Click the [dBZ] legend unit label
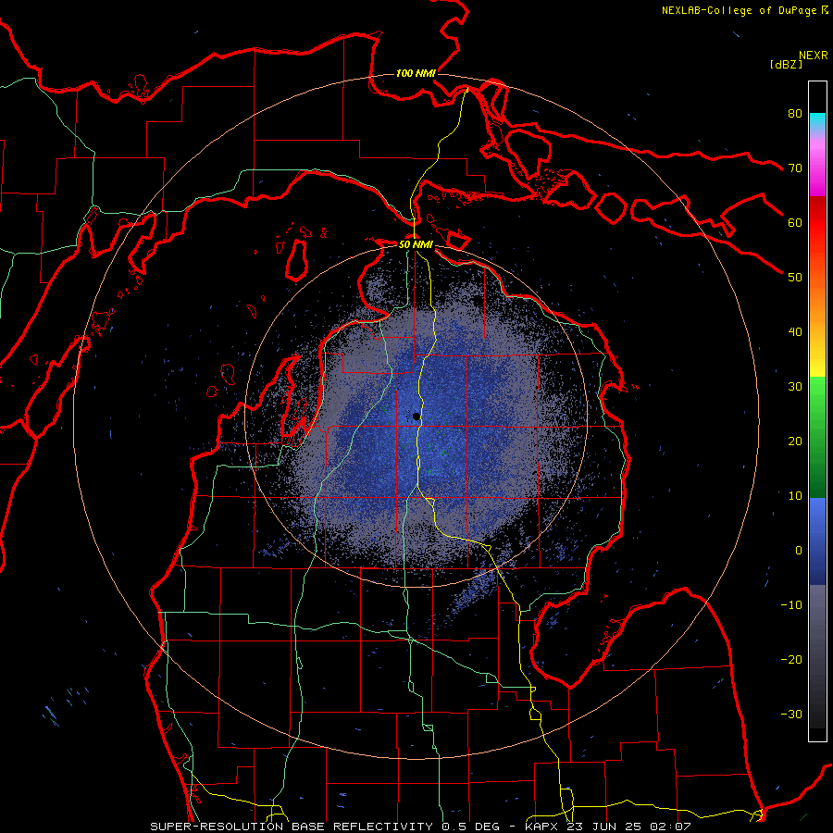 (786, 64)
